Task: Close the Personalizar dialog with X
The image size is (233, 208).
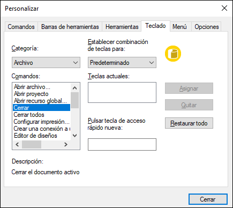Action: point(224,8)
